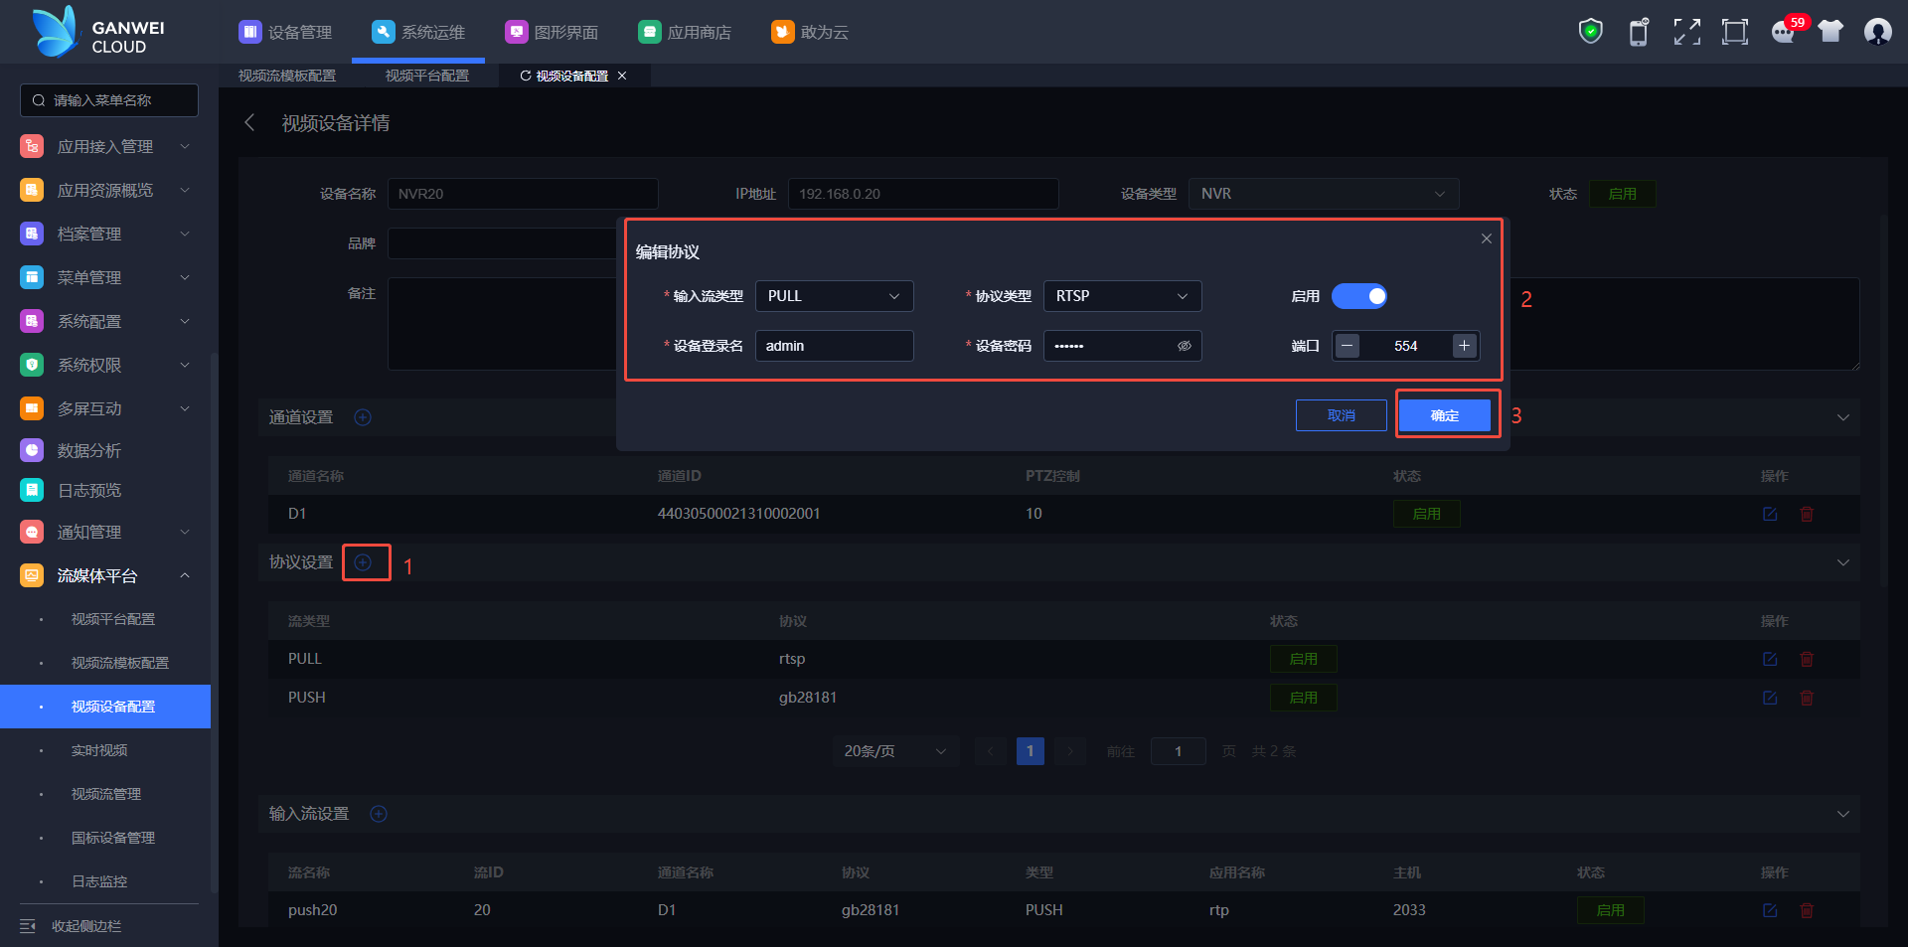Screen dimensions: 1908x947
Task: Show the device password via eye icon
Action: click(x=1184, y=346)
